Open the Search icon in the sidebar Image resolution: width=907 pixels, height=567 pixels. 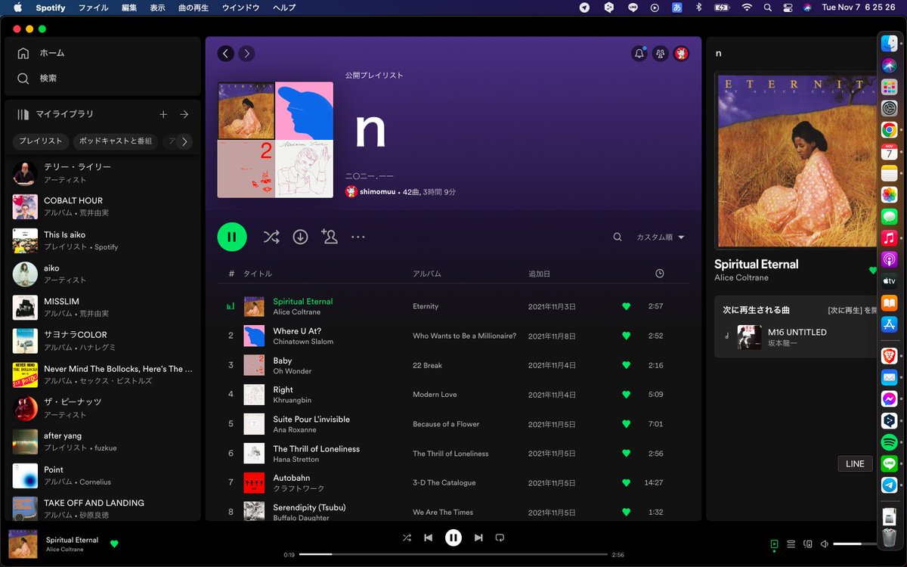(23, 79)
